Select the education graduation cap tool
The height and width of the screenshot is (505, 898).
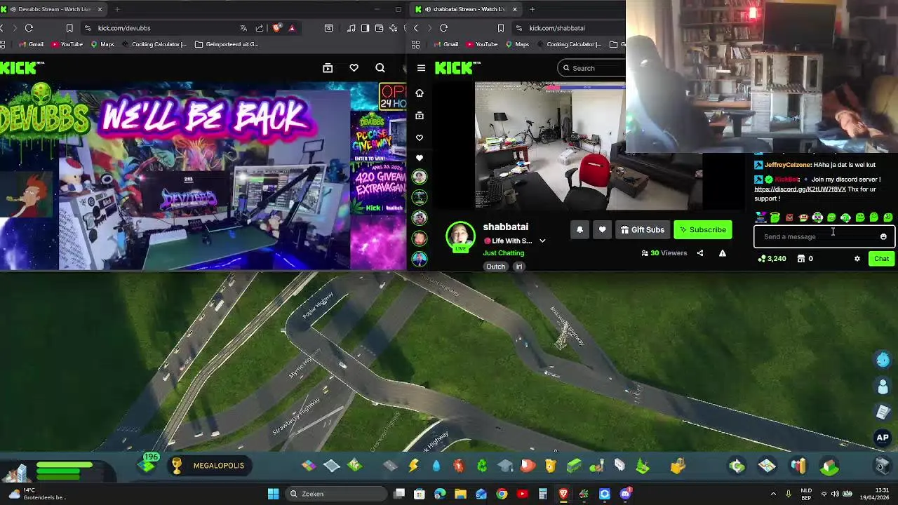tap(505, 466)
